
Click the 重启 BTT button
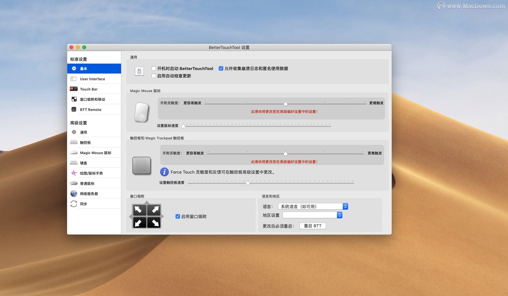click(313, 226)
